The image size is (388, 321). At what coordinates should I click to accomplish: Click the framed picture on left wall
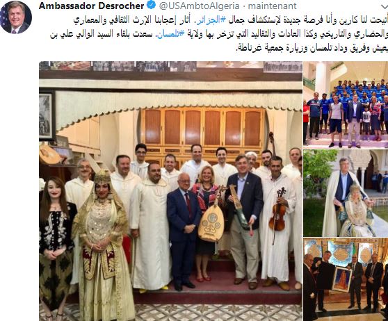pyautogui.click(x=47, y=116)
